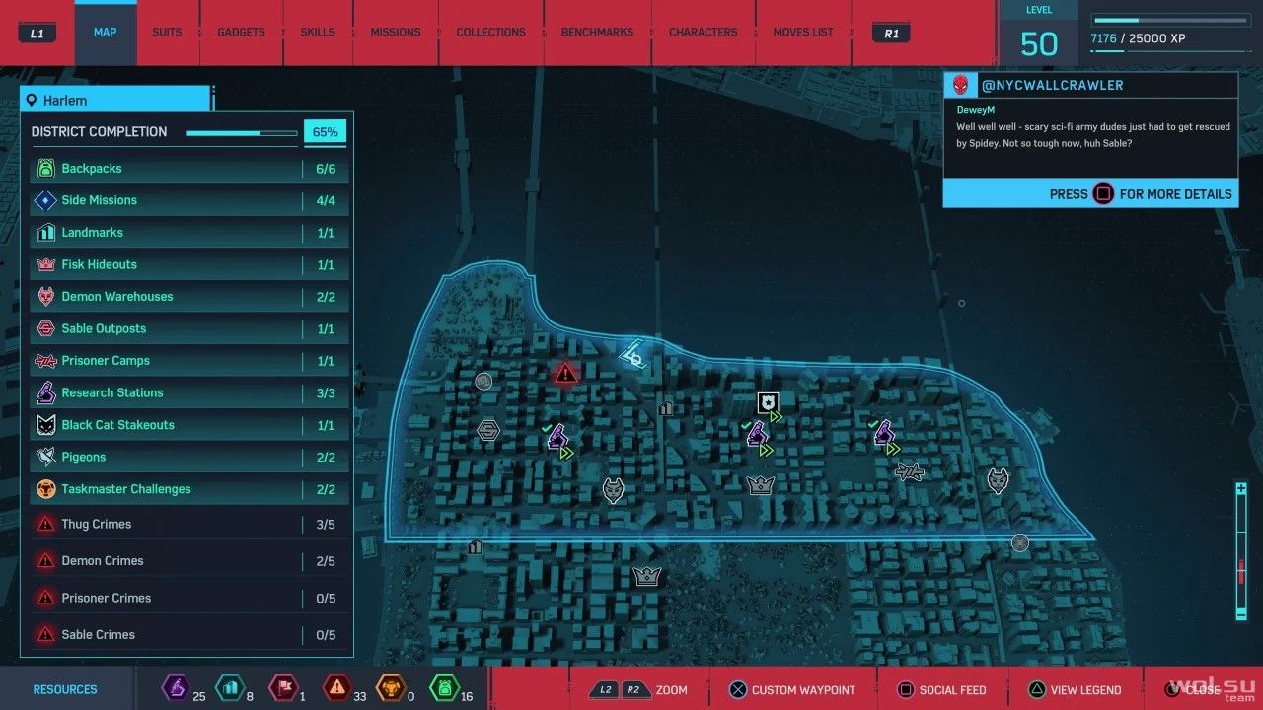This screenshot has height=710, width=1263.
Task: Select the Prisoner Camp barbed-wire map marker
Action: 910,472
